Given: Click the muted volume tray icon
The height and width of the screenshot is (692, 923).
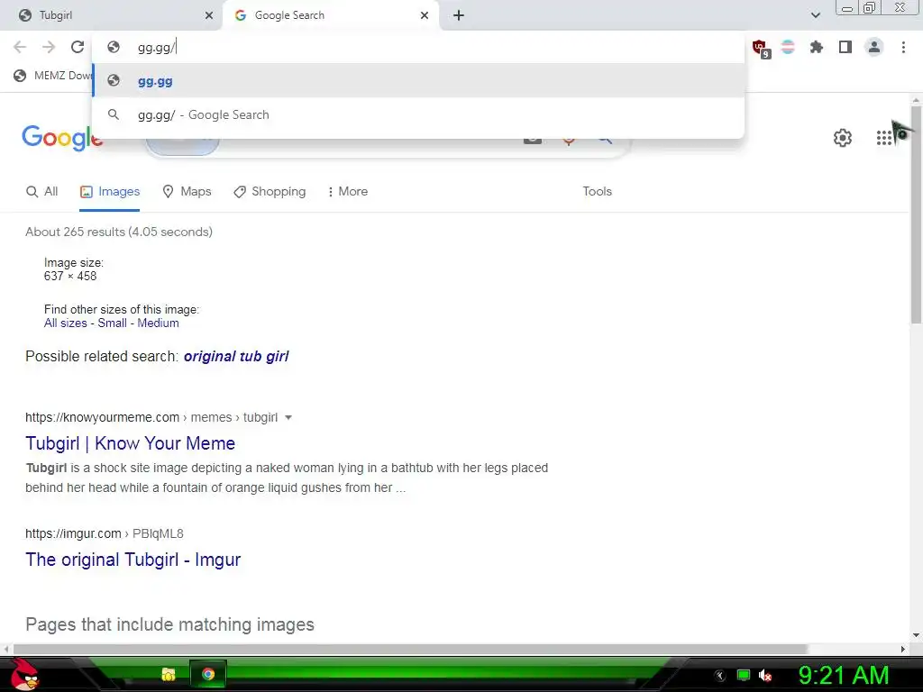Looking at the screenshot, I should [765, 676].
